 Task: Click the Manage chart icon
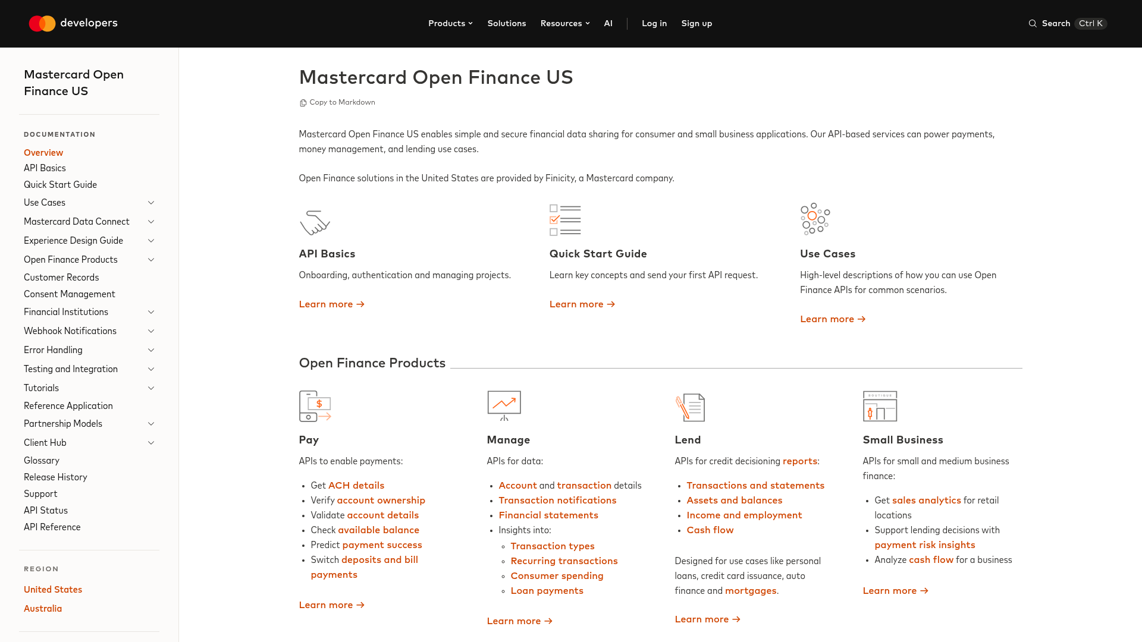pos(504,406)
